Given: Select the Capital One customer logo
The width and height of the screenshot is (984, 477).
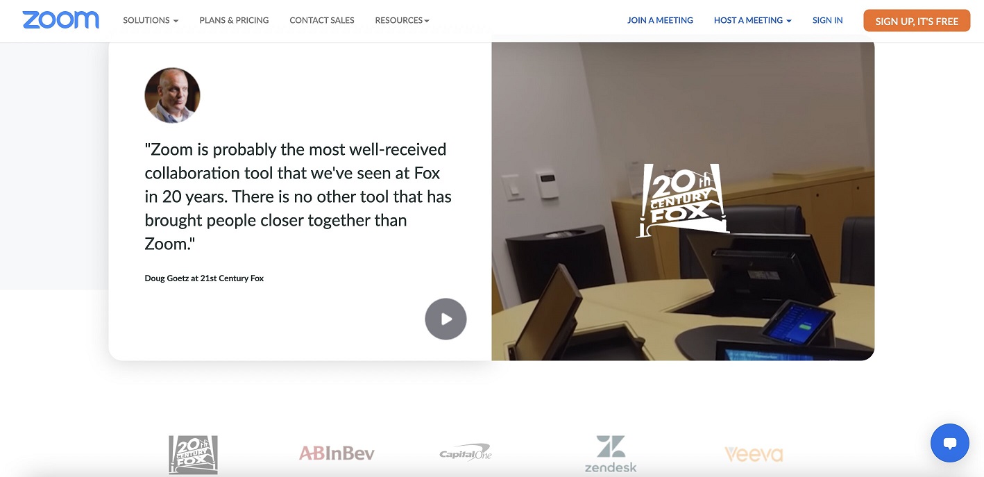Looking at the screenshot, I should click(465, 453).
